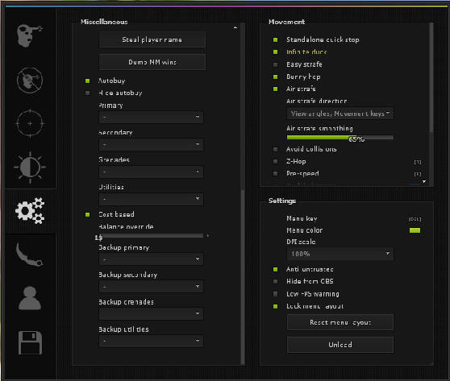
Task: Enable the Z-Hop checkbox
Action: [275, 161]
